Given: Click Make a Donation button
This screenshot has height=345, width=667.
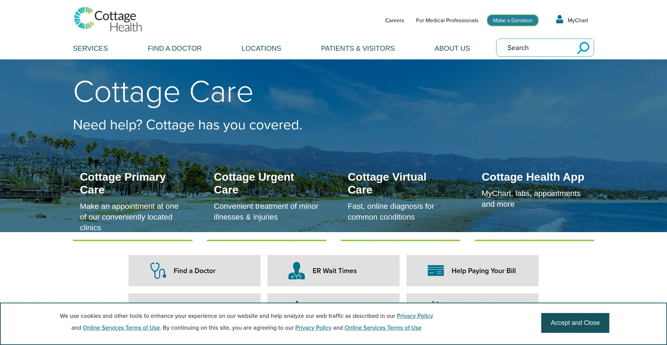Looking at the screenshot, I should click(x=513, y=20).
